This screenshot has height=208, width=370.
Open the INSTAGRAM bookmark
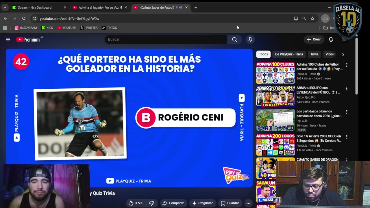pos(26,28)
